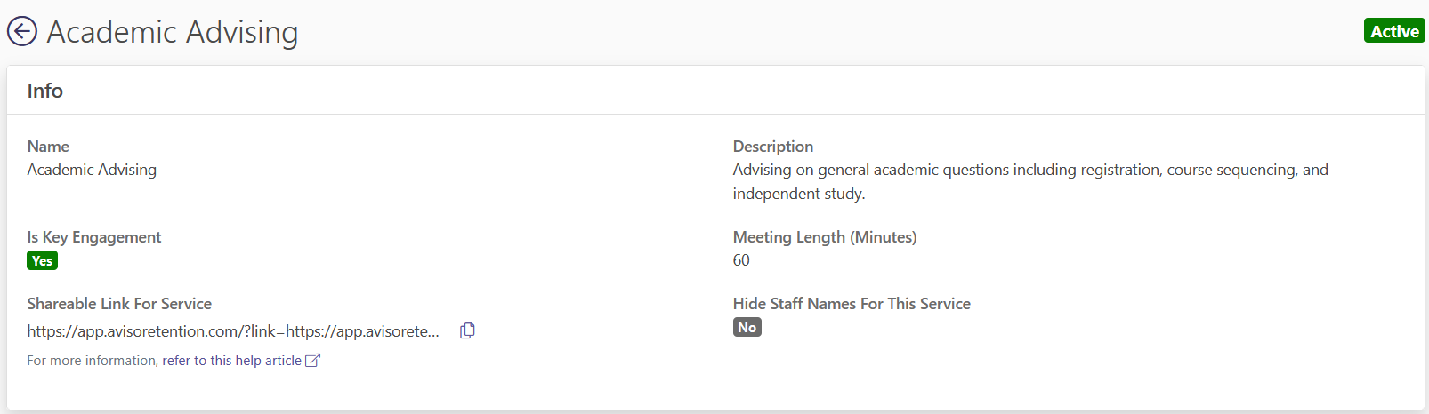Click the Shareable Link For Service label

(x=119, y=304)
